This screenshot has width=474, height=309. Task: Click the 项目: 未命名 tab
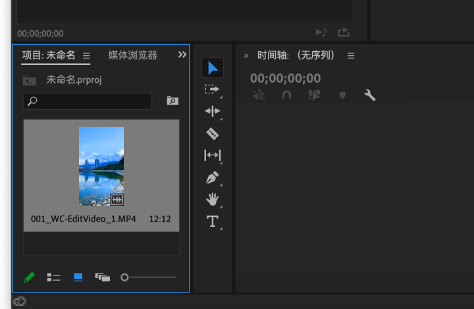(x=49, y=55)
